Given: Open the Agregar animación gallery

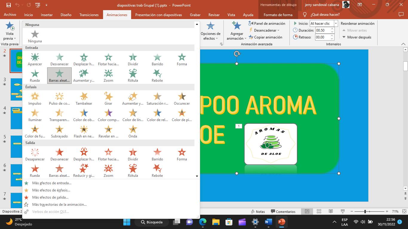Looking at the screenshot, I should 237,36.
